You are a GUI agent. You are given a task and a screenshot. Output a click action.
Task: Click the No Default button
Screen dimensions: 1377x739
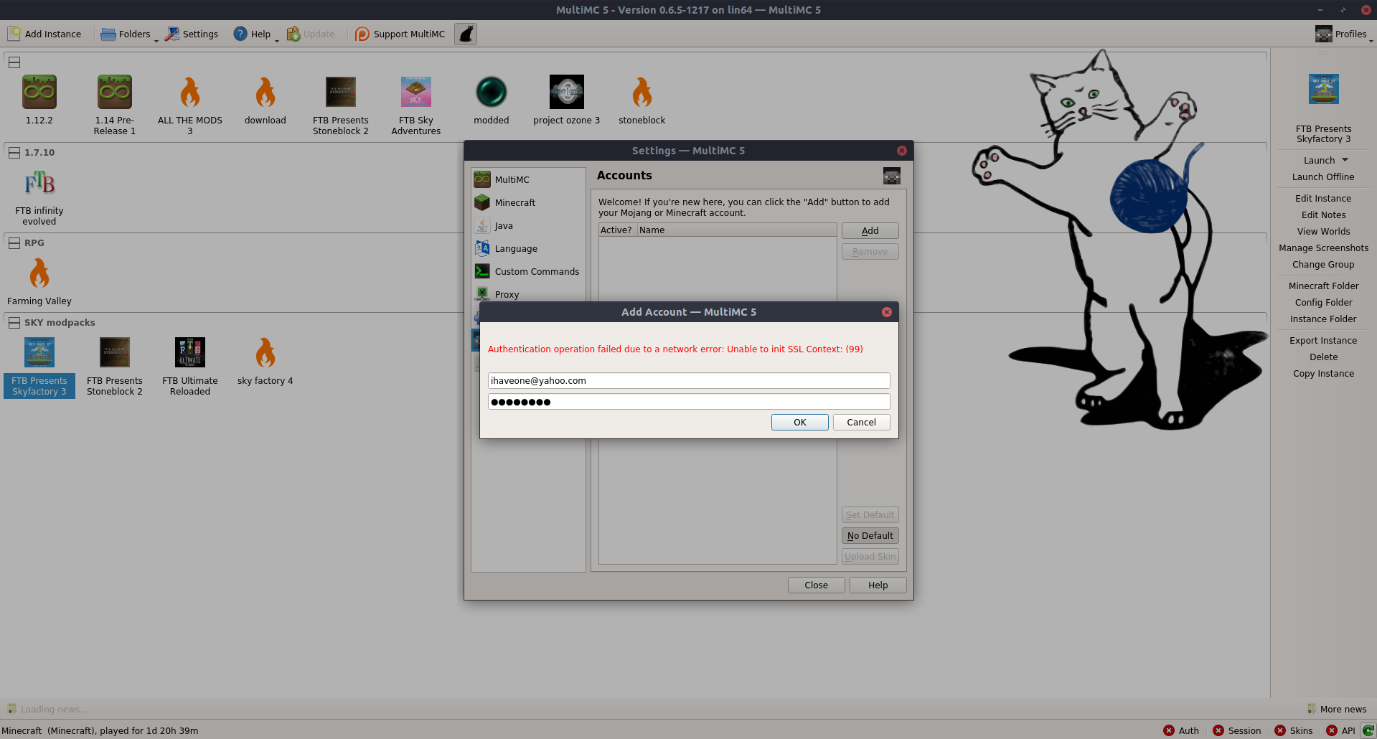click(870, 535)
